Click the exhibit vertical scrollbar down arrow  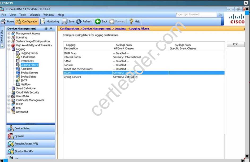click(247, 157)
